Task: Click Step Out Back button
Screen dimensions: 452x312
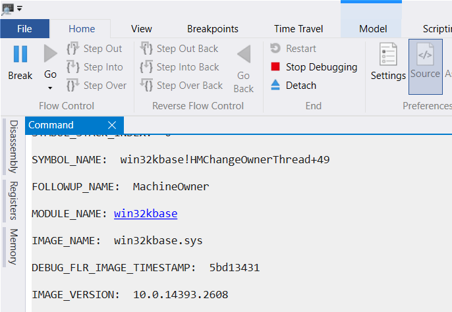Action: click(x=180, y=49)
